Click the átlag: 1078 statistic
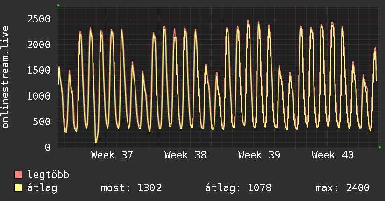Viewport: 385px width, 201px height. (238, 188)
